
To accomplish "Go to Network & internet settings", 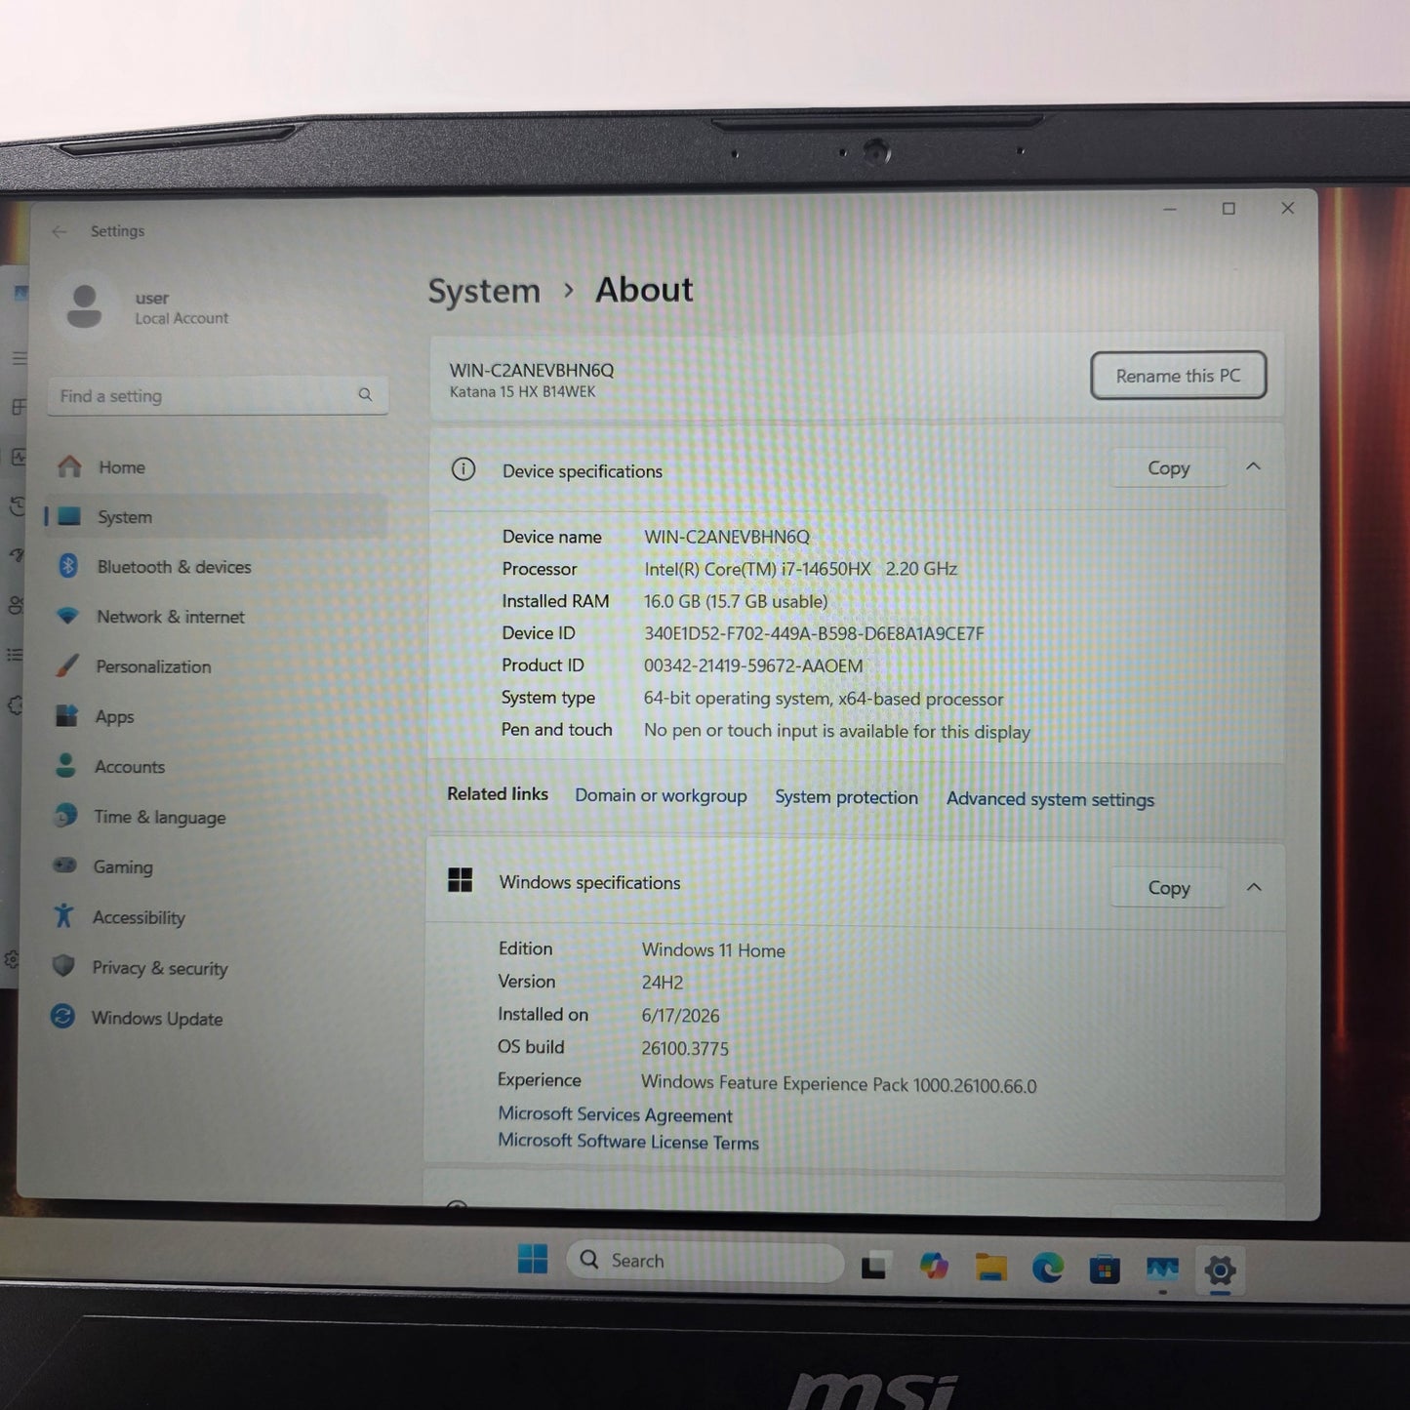I will pos(170,617).
